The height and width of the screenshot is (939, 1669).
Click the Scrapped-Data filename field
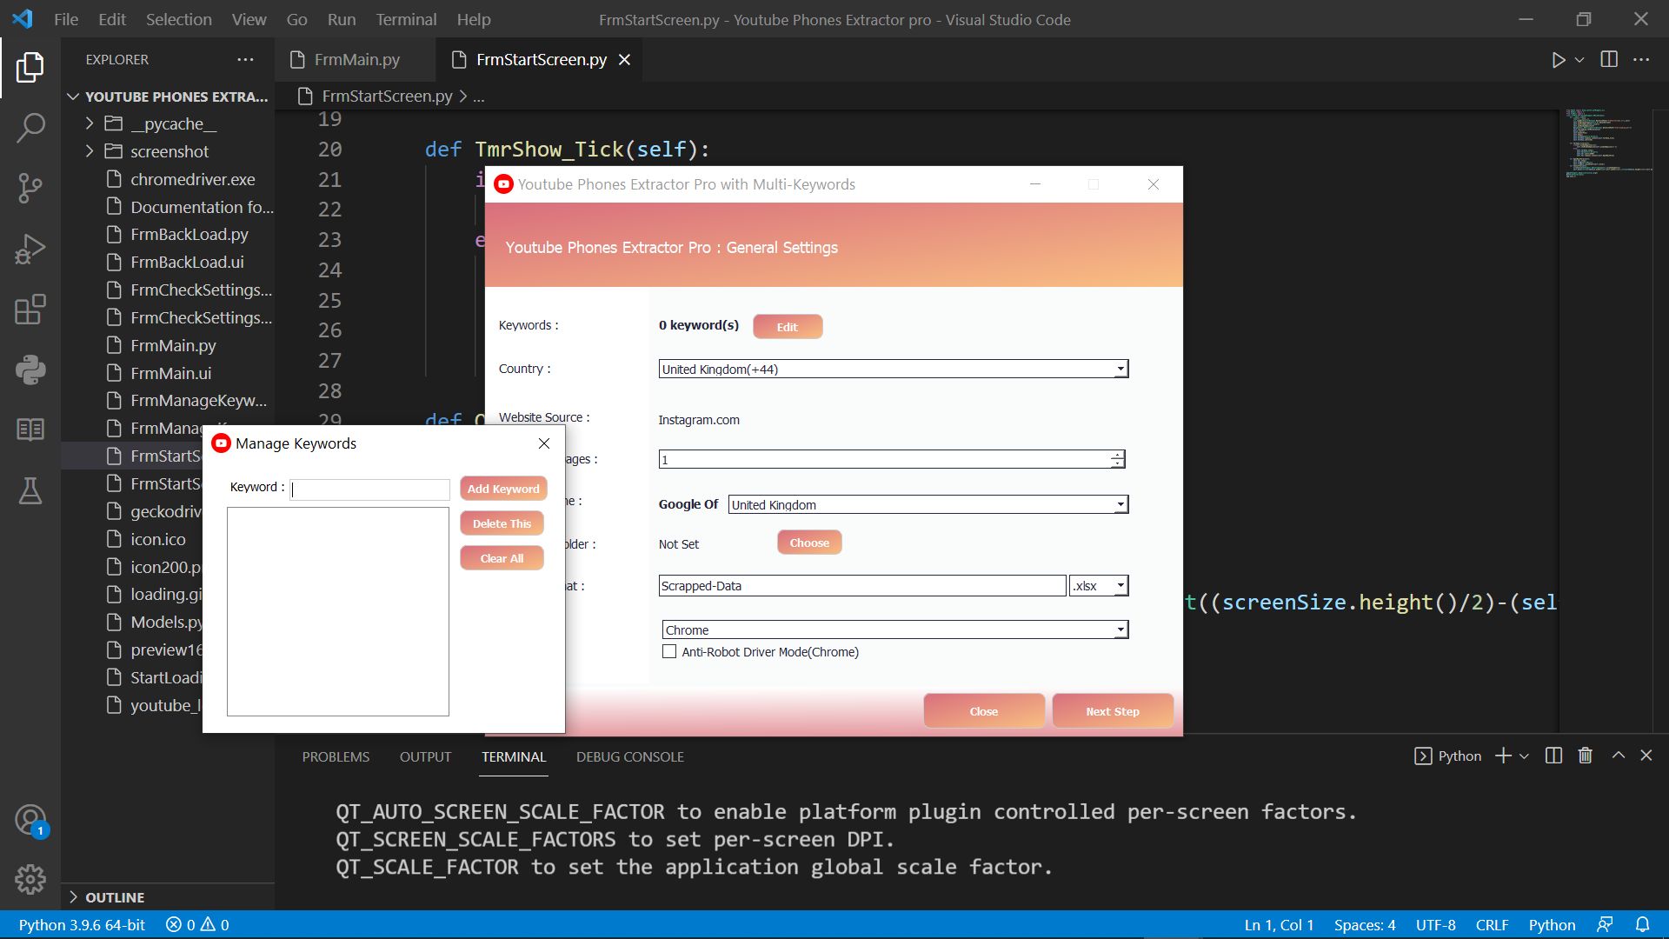[861, 585]
